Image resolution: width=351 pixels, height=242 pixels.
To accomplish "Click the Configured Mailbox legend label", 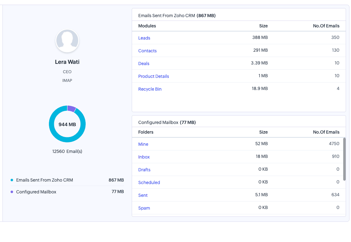I will (36, 192).
